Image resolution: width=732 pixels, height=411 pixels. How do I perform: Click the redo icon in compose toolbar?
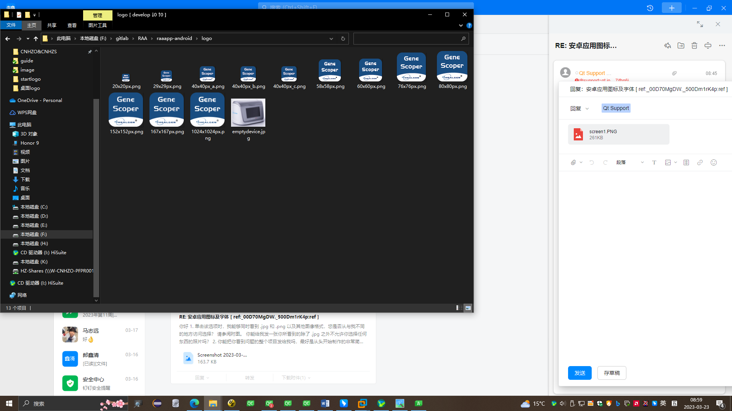point(605,162)
